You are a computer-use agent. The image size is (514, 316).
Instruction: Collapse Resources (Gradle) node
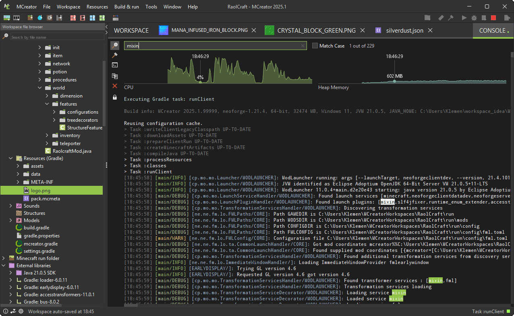[11, 158]
